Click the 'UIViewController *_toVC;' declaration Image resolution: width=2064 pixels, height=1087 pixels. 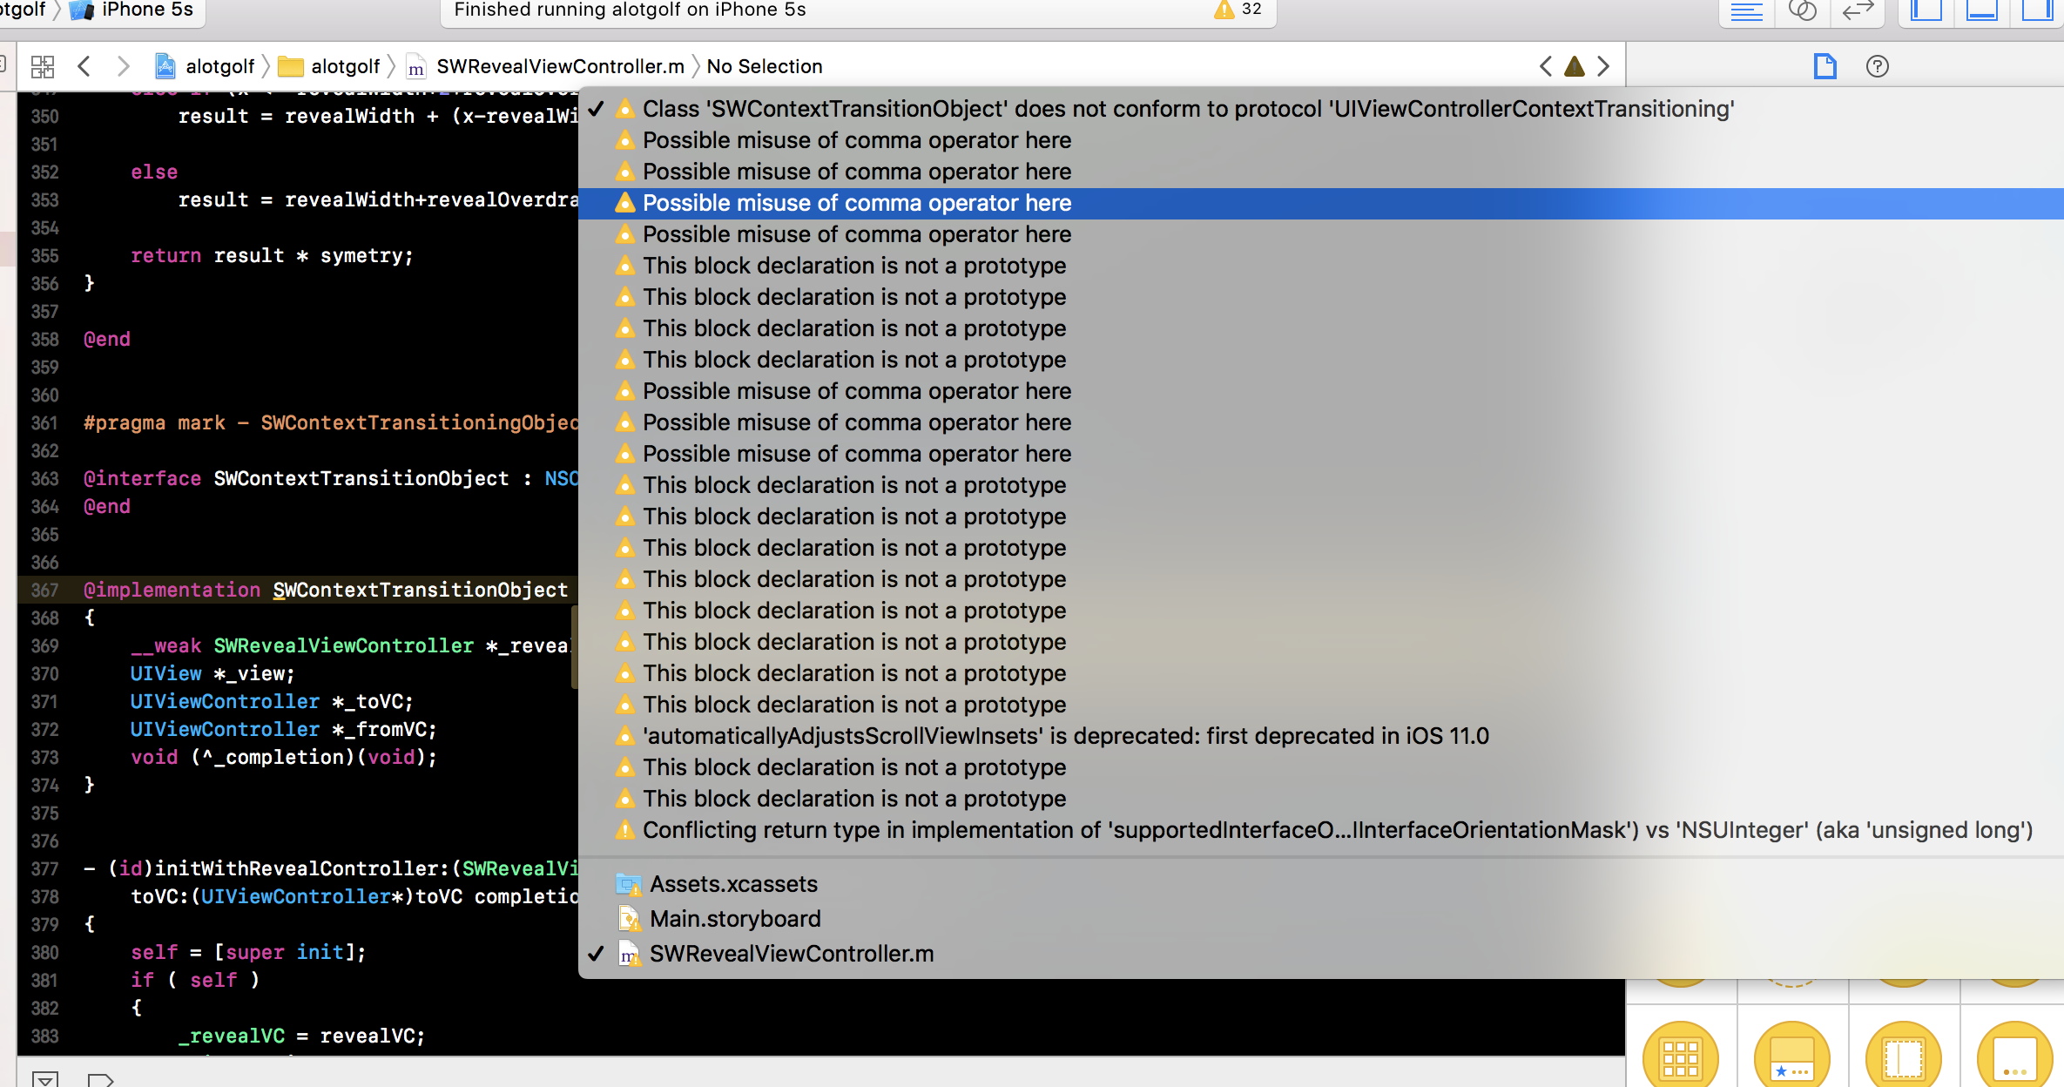(272, 701)
